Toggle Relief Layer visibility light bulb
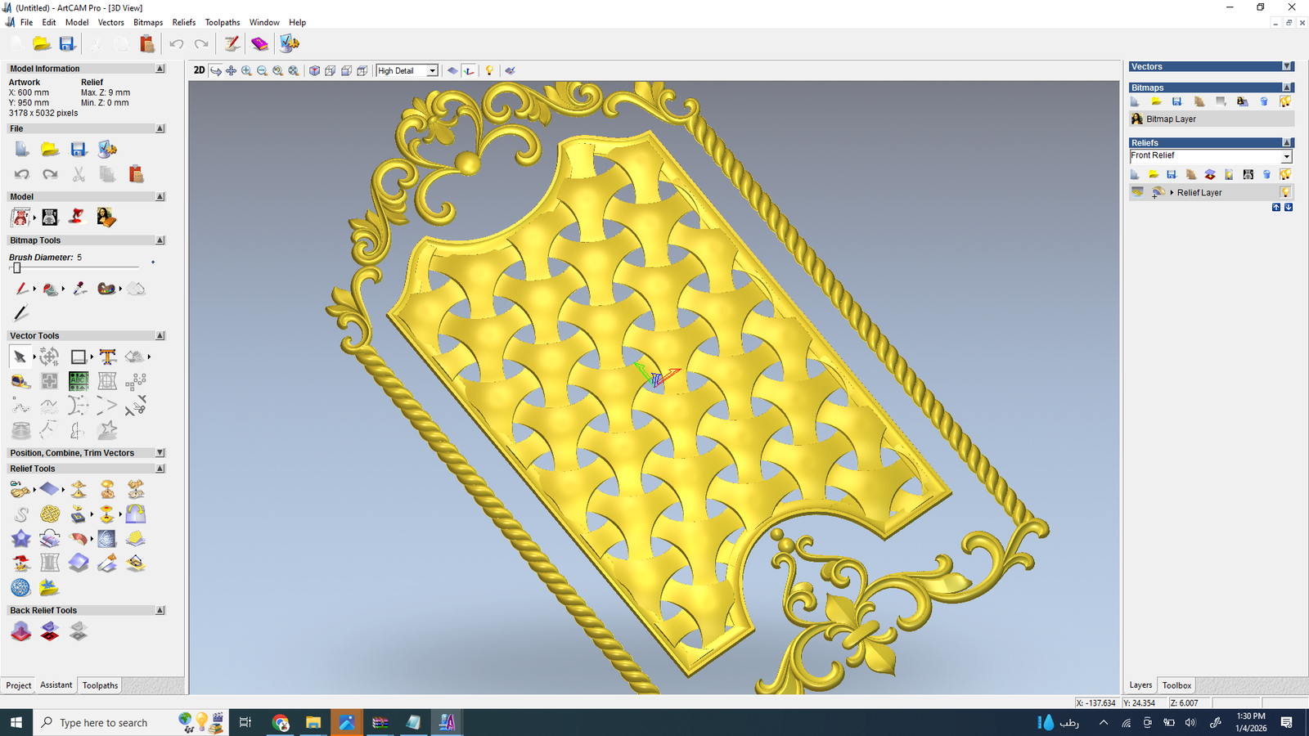Image resolution: width=1309 pixels, height=736 pixels. click(1285, 192)
